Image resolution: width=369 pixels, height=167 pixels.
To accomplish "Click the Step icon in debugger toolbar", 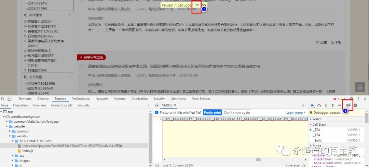I will pos(339,106).
